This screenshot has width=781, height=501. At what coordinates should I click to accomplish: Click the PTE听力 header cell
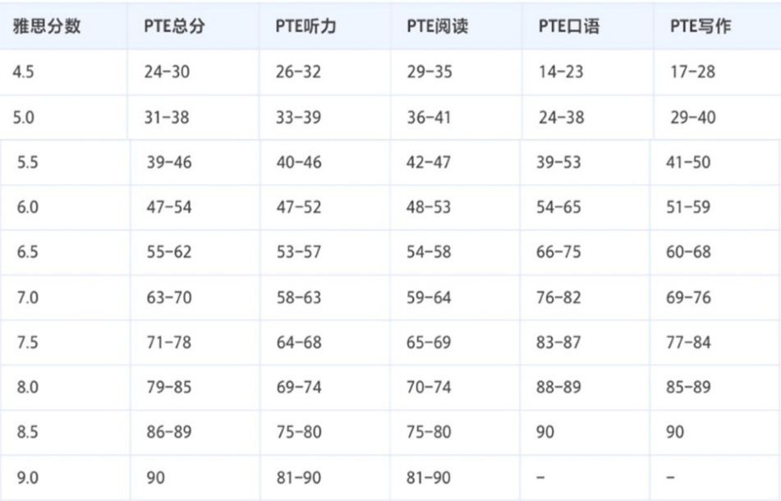306,25
